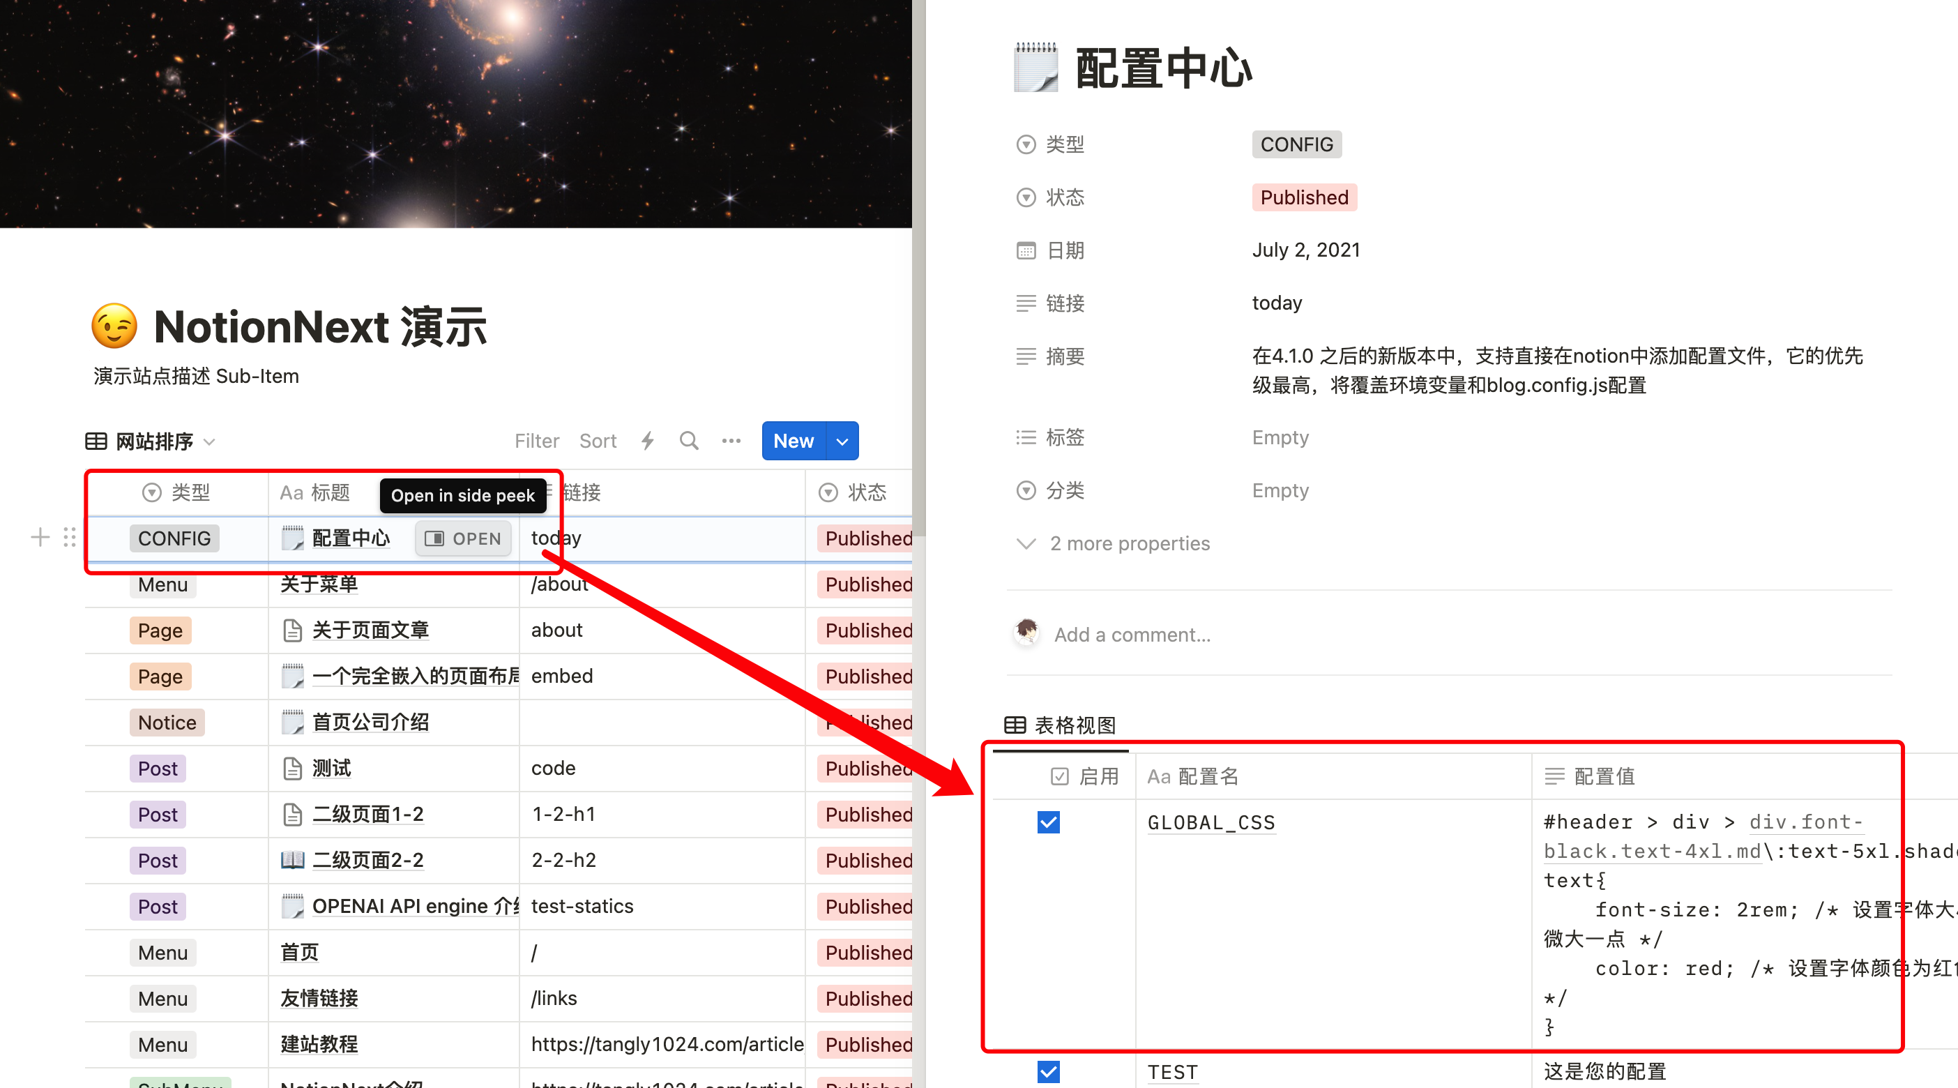Open the 关于菜单 page title
This screenshot has width=1958, height=1088.
click(x=319, y=584)
